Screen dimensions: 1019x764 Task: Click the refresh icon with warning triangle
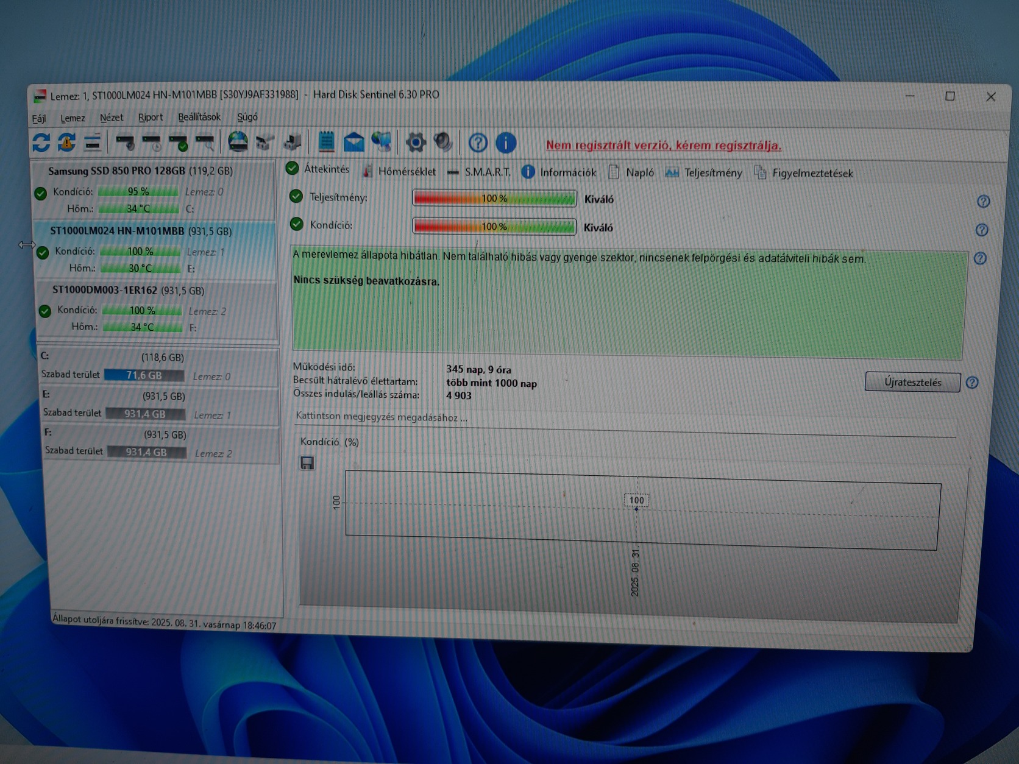click(x=66, y=142)
